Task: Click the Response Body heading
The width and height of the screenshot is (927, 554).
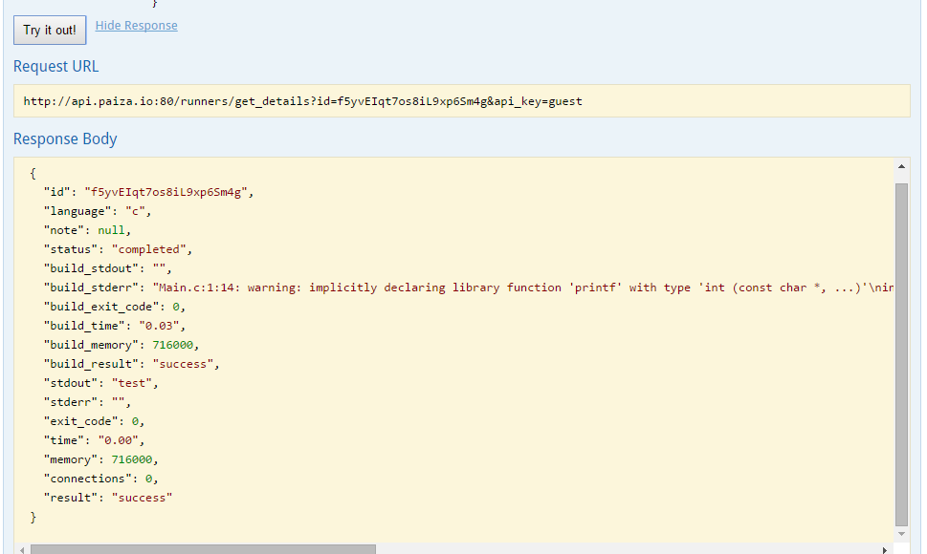Action: click(65, 138)
